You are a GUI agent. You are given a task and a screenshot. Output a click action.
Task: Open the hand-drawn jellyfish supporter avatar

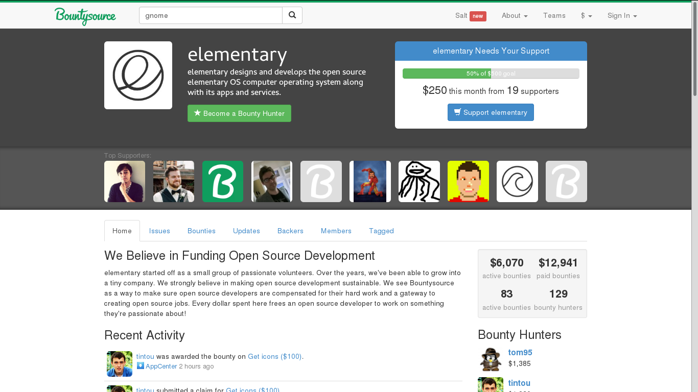(419, 181)
